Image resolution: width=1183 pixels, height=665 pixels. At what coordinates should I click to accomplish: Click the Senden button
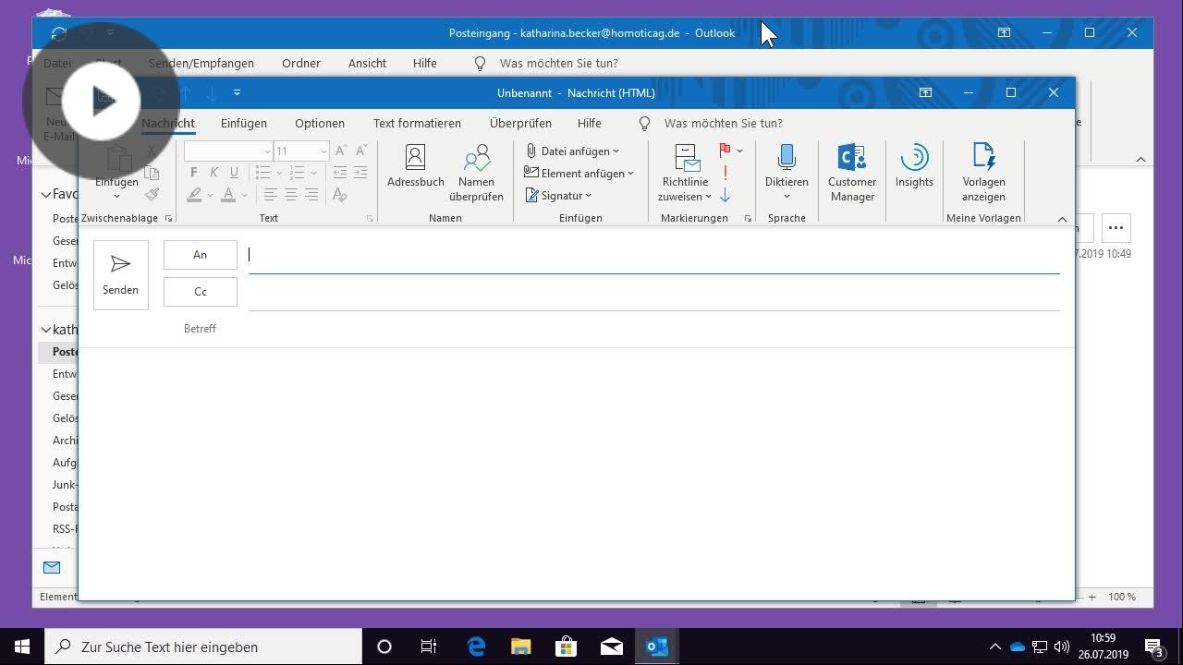coord(120,273)
